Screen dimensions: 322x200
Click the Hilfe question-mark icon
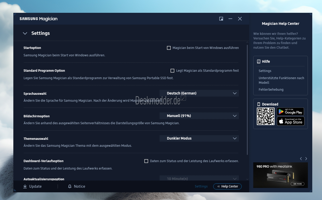tap(259, 61)
